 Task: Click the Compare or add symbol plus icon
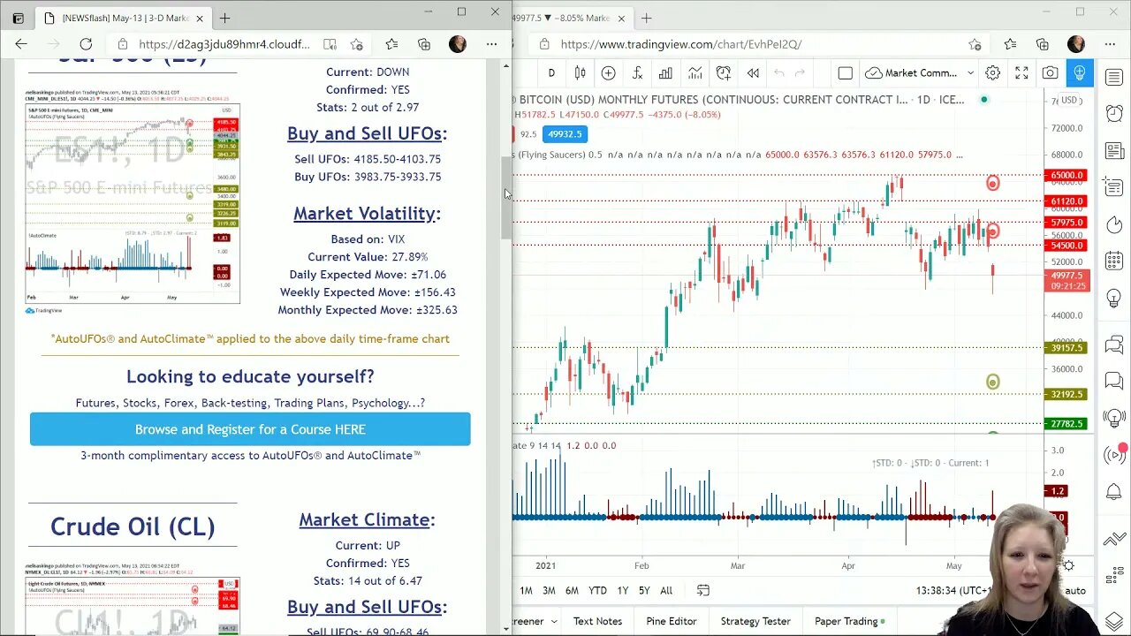pos(608,73)
